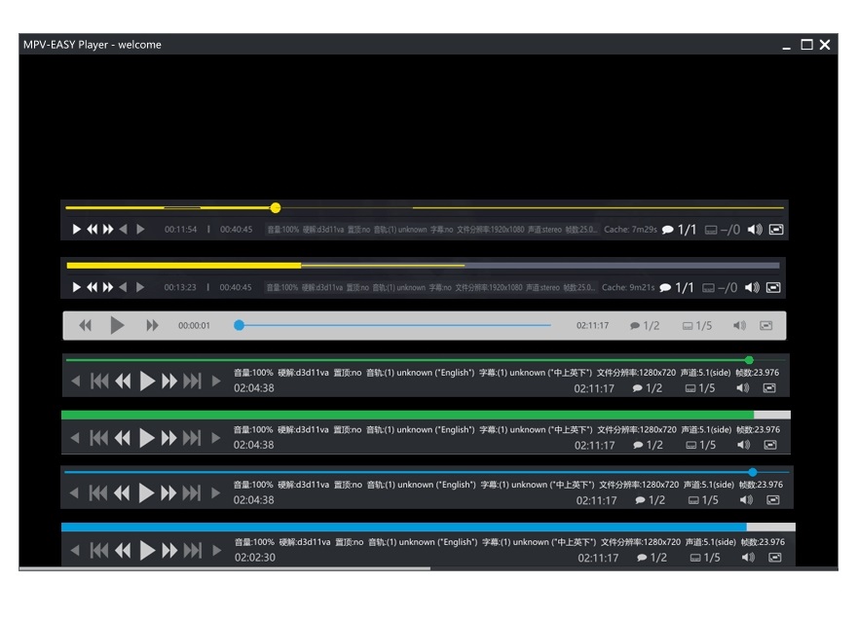Click fast-forward in the light gray player bar
This screenshot has height=619, width=857.
[x=152, y=326]
